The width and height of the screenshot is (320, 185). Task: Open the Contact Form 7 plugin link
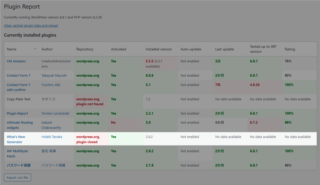pos(19,76)
